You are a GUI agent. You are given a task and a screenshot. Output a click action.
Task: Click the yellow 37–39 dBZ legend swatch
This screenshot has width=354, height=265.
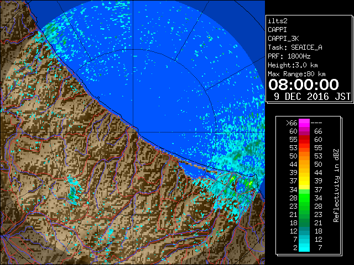(304, 181)
